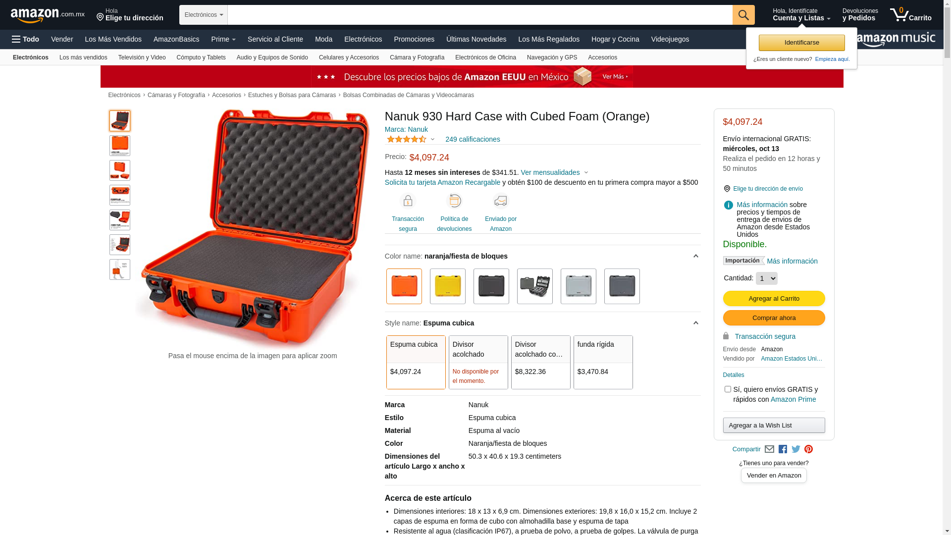Click the Transacción segura lock icon
951x535 pixels.
[x=408, y=201]
